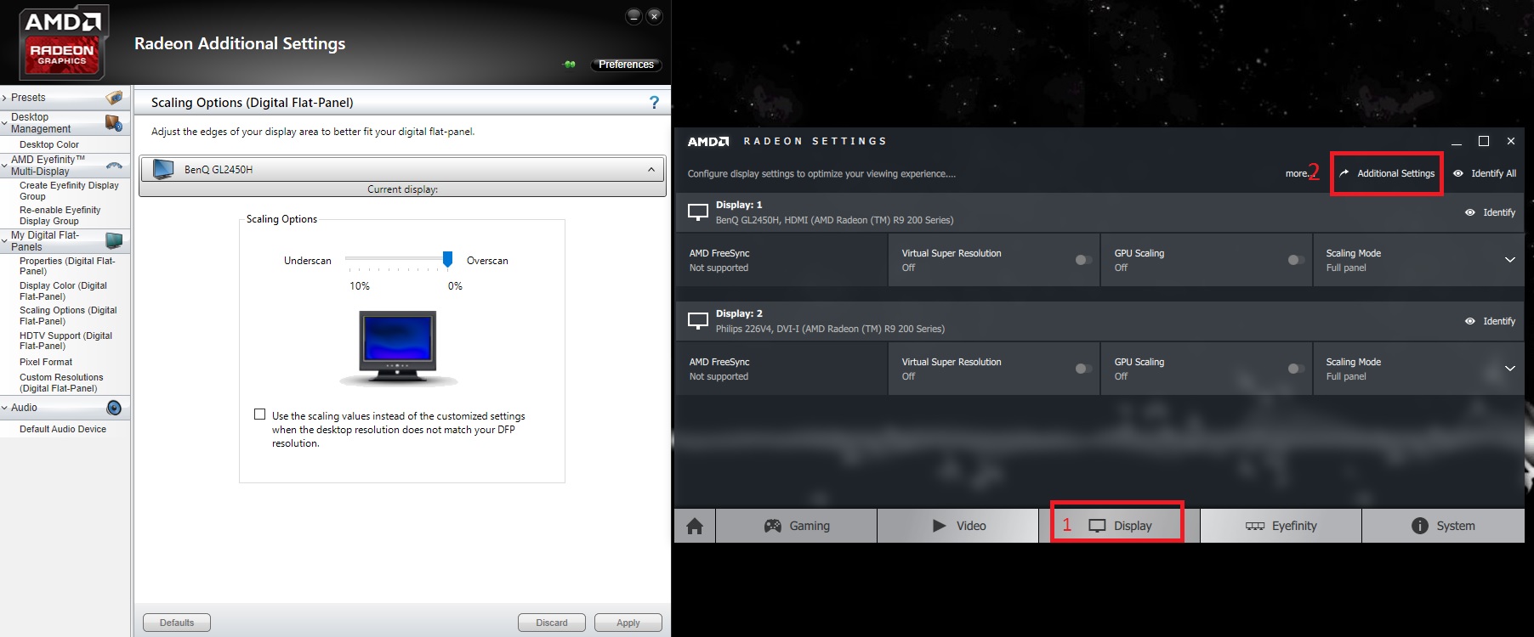Open help with the question mark icon
This screenshot has width=1534, height=637.
pyautogui.click(x=654, y=103)
